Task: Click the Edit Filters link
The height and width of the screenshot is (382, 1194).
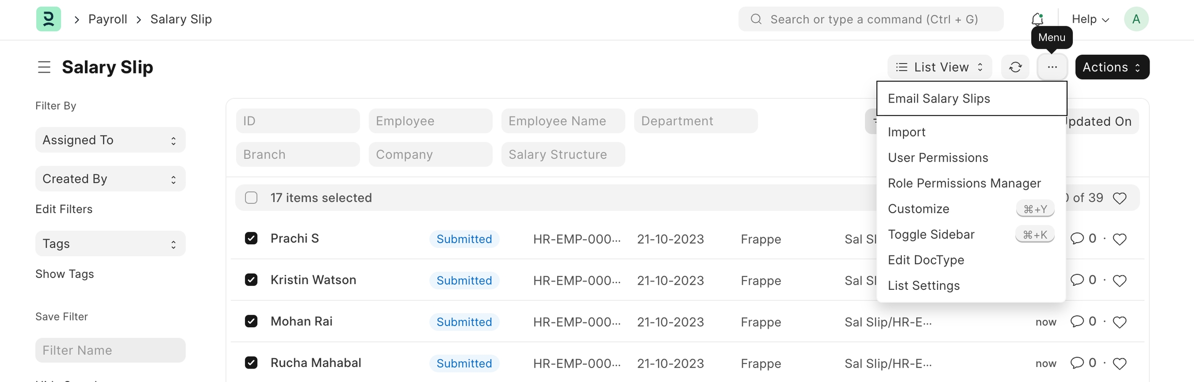Action: (x=64, y=209)
